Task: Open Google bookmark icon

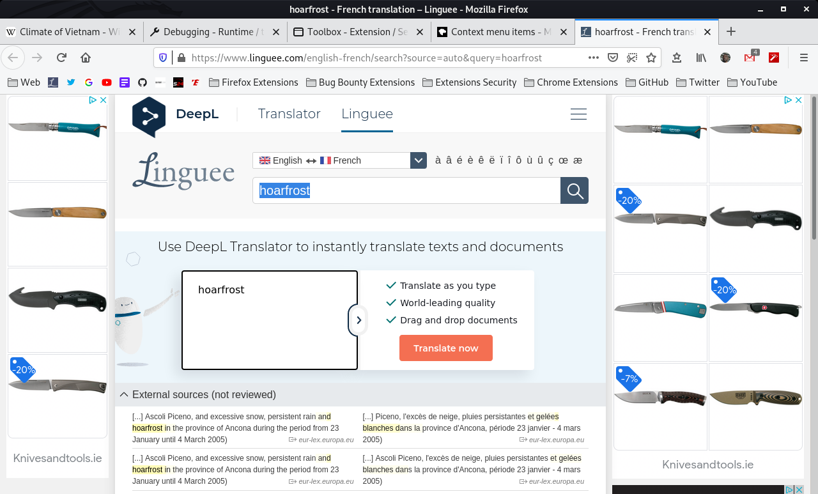Action: (89, 82)
